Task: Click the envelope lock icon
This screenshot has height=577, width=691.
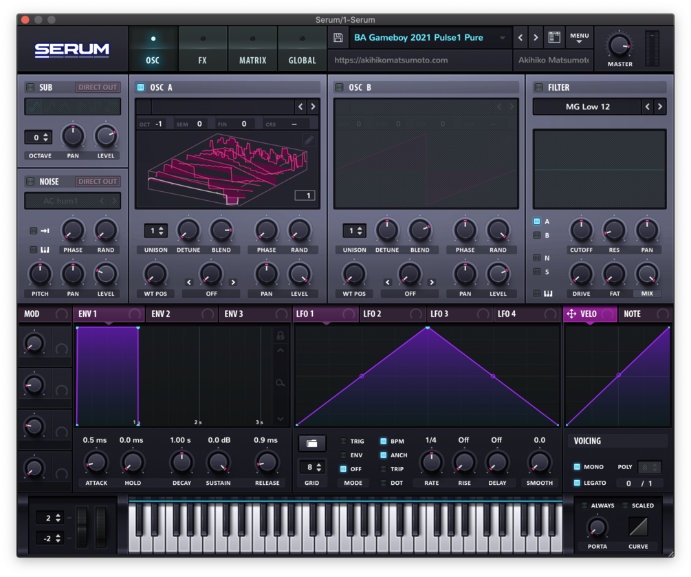Action: pyautogui.click(x=281, y=336)
